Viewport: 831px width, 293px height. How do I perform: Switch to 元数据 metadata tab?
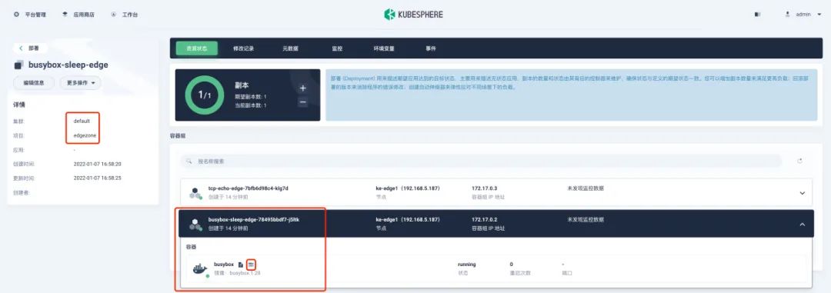[290, 48]
